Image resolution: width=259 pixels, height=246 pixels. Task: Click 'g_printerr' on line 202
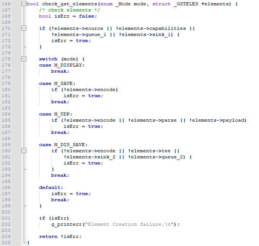[67, 224]
